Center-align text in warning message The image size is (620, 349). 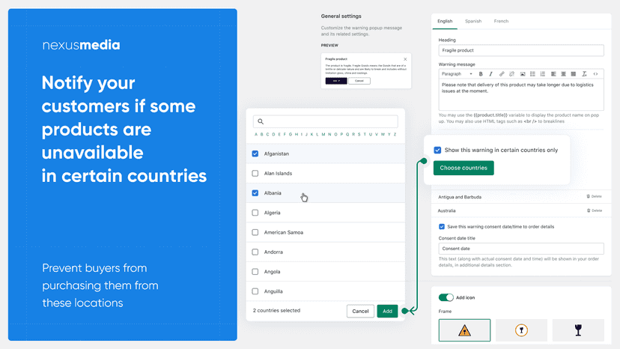click(563, 74)
